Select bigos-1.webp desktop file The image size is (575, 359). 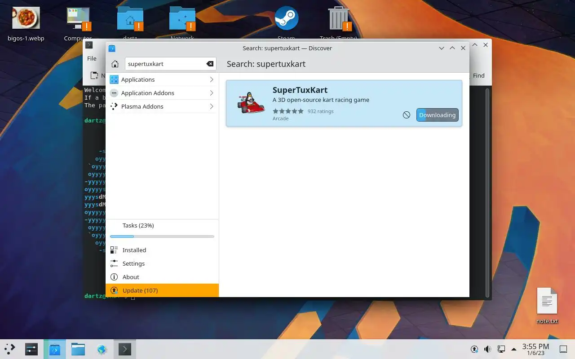[x=26, y=24]
